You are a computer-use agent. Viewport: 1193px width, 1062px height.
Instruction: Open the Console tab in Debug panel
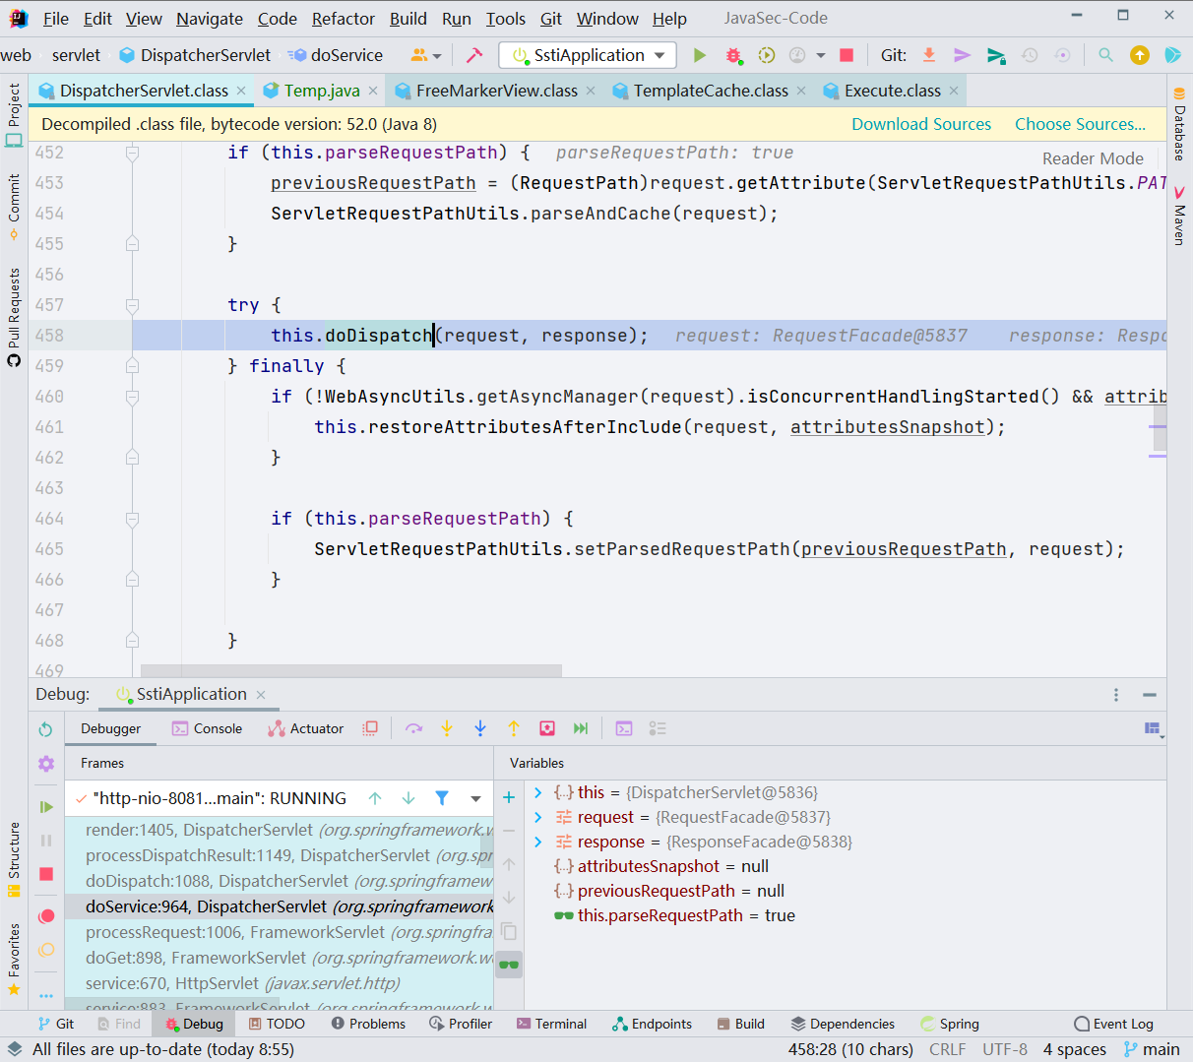pyautogui.click(x=207, y=728)
